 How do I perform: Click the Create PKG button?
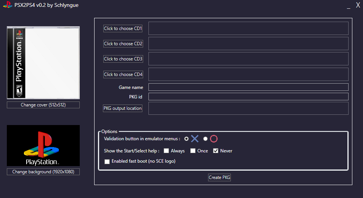coord(219,177)
